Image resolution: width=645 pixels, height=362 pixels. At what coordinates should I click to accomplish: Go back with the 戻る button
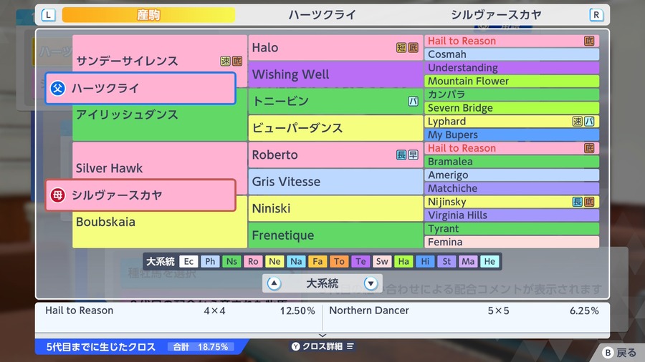(x=619, y=353)
